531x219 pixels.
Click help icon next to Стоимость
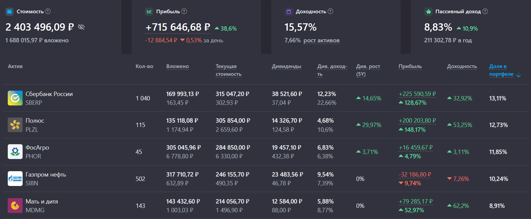[48, 11]
